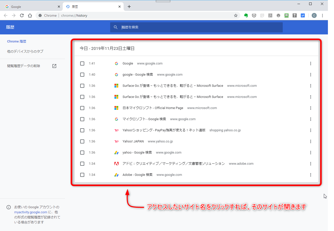The width and height of the screenshot is (334, 231).
Task: Click the blue checkmark chart extension icon
Action: pyautogui.click(x=303, y=15)
